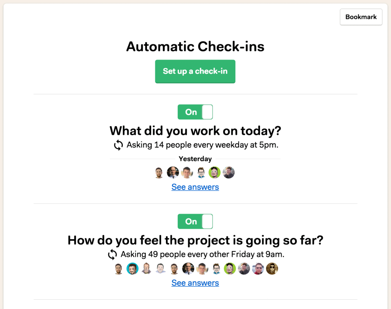Select the bald man in suit avatar under Yesterday

tap(173, 173)
